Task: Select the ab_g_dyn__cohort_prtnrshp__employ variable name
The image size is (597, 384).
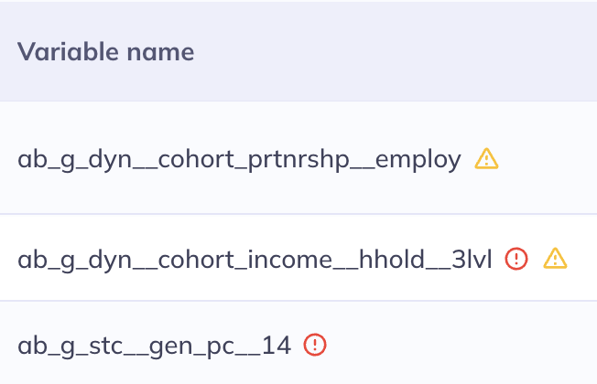Action: [240, 160]
